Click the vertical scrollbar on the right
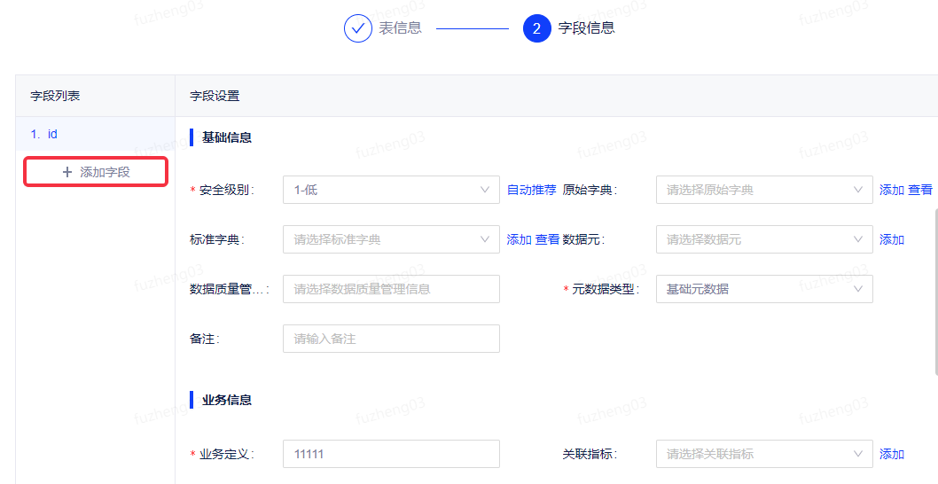Viewport: 938px width, 484px height. click(x=934, y=292)
